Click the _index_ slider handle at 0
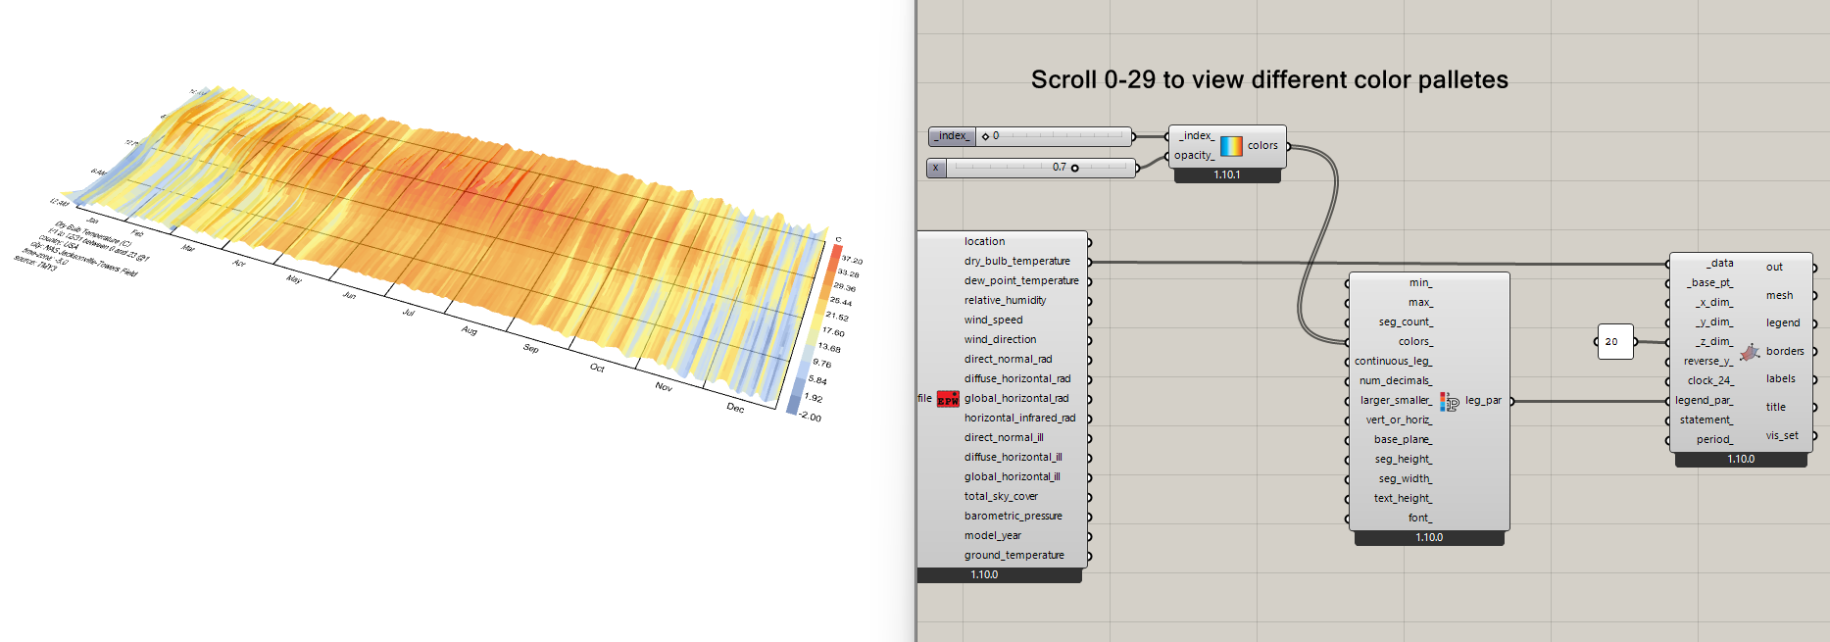Image resolution: width=1830 pixels, height=642 pixels. [985, 136]
